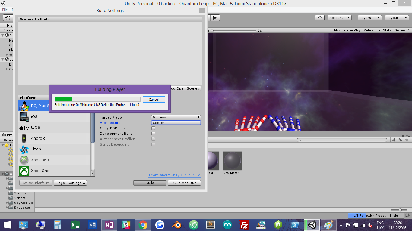This screenshot has width=412, height=231.
Task: Open the Gizmos dropdown arrow
Action: point(408,30)
